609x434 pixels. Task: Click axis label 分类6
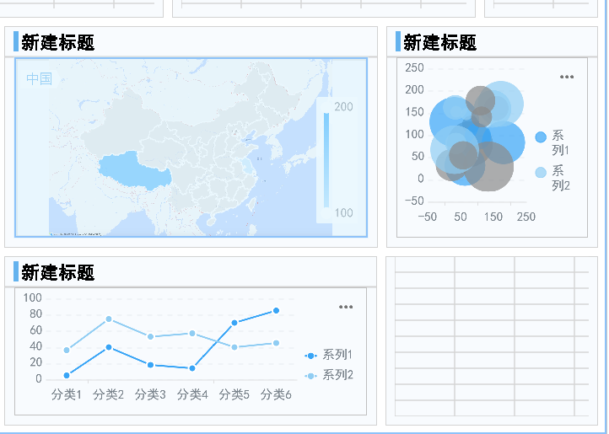(276, 394)
